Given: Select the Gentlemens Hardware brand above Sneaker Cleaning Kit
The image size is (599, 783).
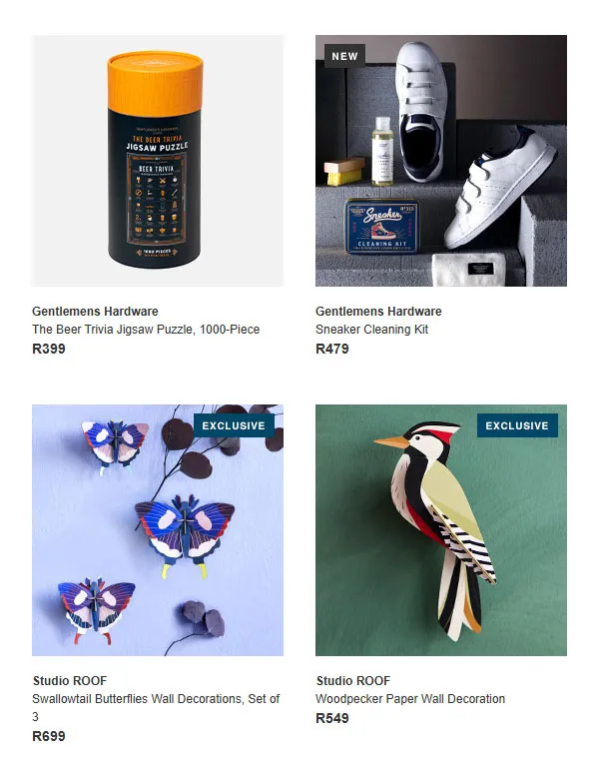Looking at the screenshot, I should pyautogui.click(x=378, y=312).
